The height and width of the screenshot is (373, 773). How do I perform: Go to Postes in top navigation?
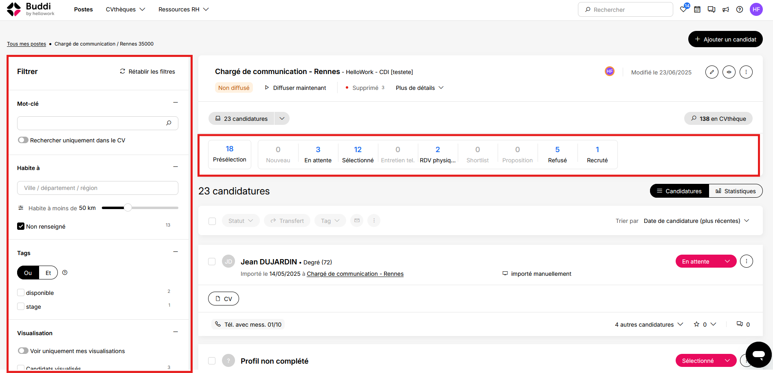(83, 9)
